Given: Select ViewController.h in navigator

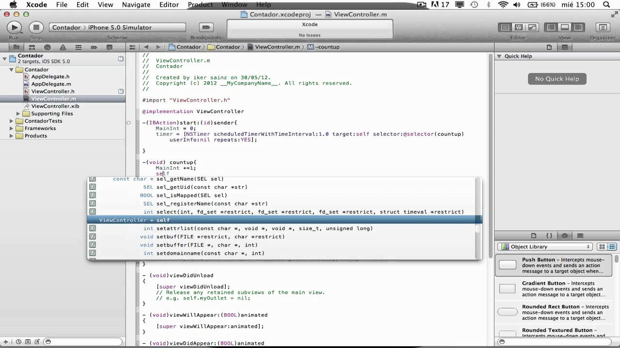Looking at the screenshot, I should pos(53,91).
